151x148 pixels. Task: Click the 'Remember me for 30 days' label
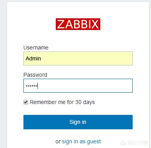pyautogui.click(x=62, y=102)
